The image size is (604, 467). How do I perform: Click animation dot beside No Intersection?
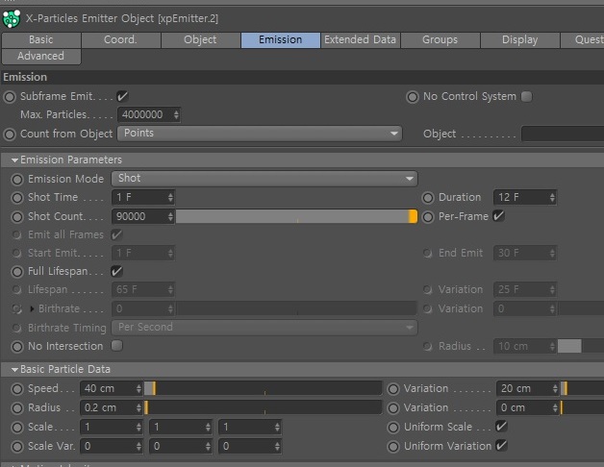point(17,347)
